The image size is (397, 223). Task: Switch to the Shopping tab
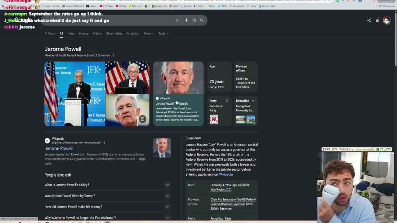pyautogui.click(x=133, y=33)
